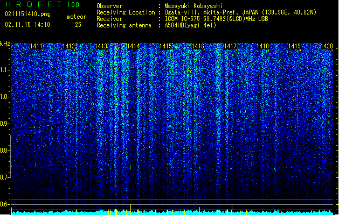Image resolution: width=339 pixels, height=215 pixels.
Task: Click the 0.8 kHz frequency axis label
Action: pyautogui.click(x=5, y=150)
